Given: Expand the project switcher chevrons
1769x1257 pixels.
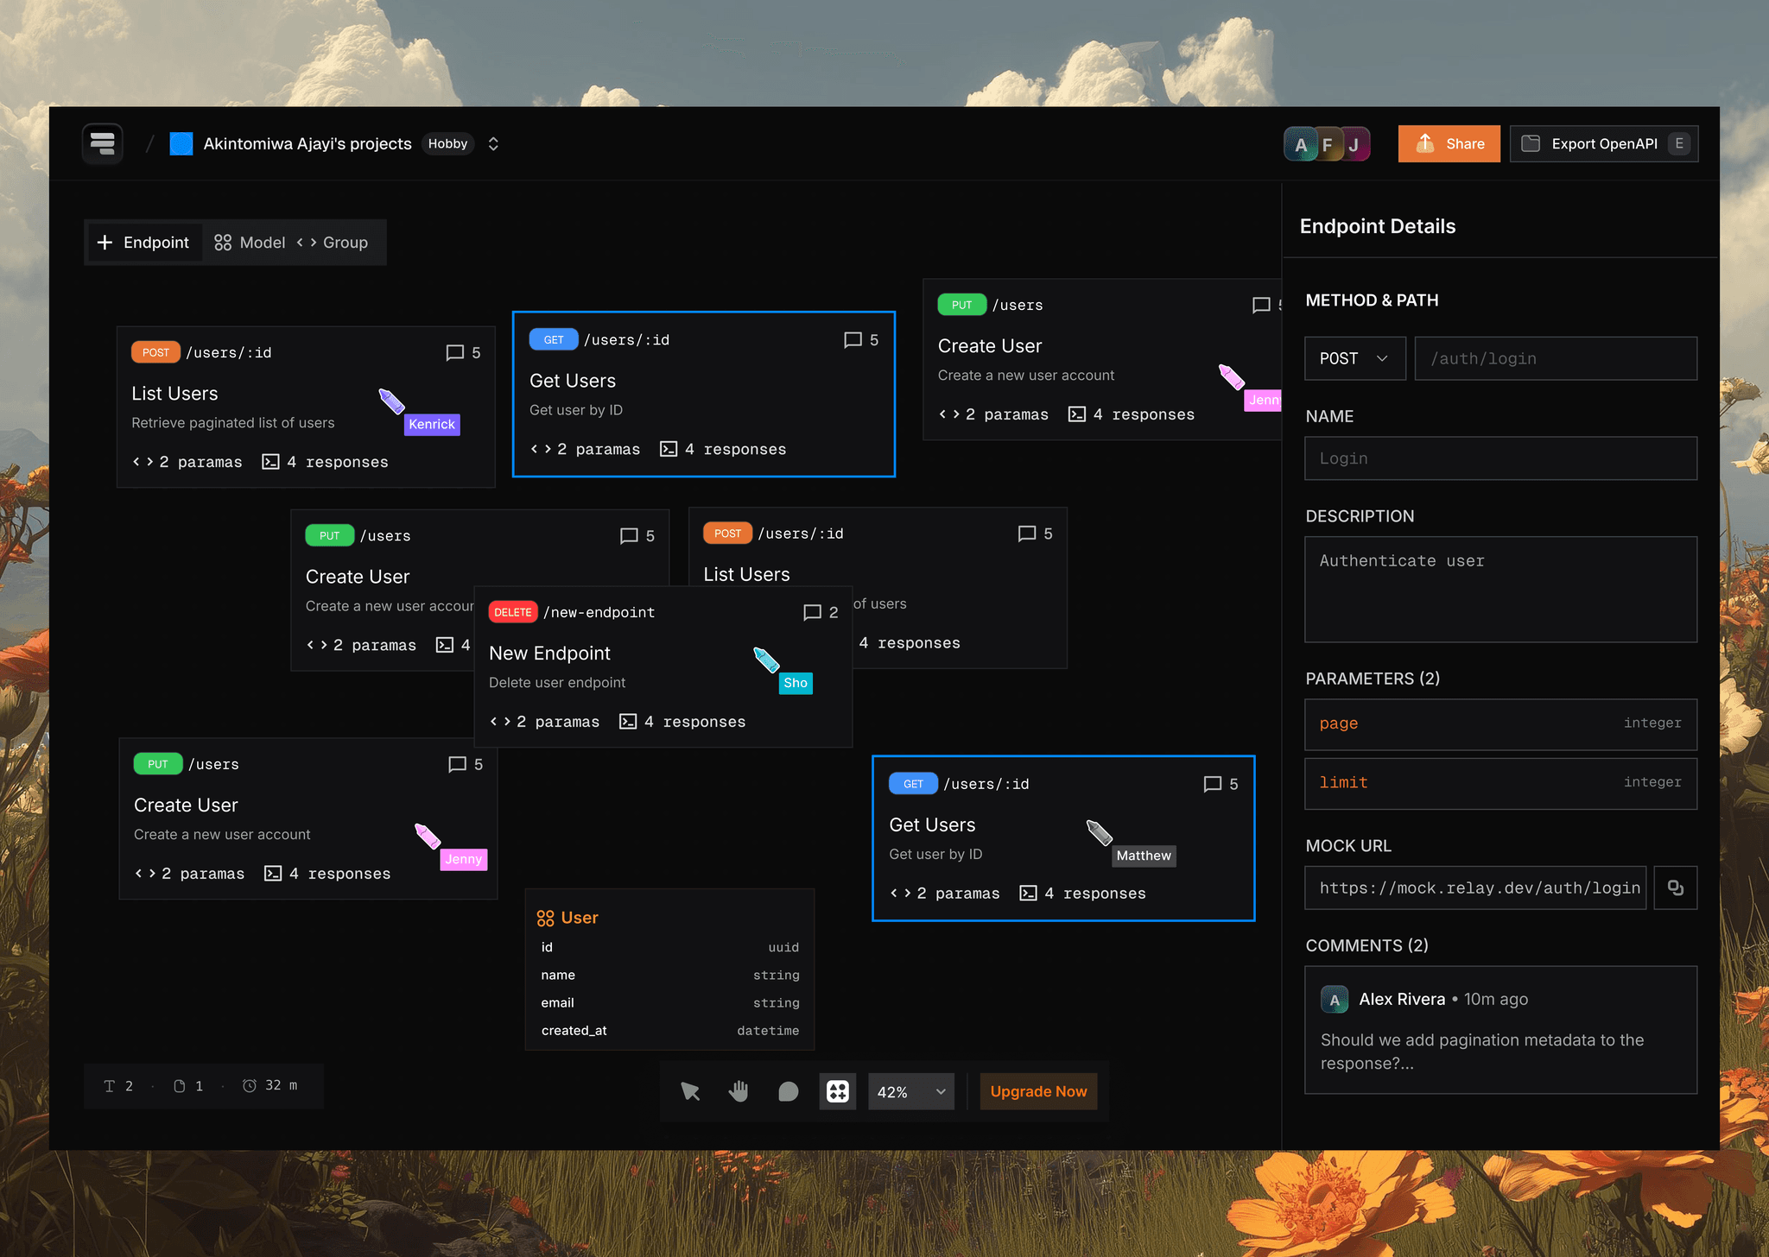Looking at the screenshot, I should coord(493,143).
